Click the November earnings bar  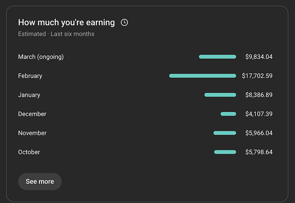pos(225,133)
